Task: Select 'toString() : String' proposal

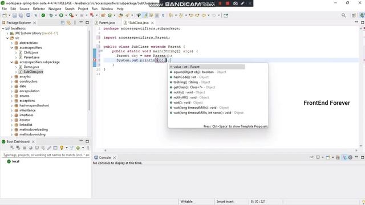Action: point(192,82)
